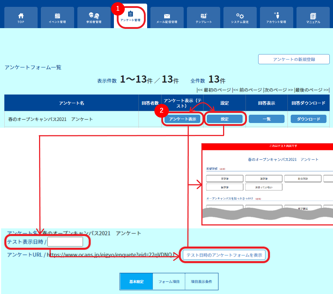The image size is (333, 294).
Task: Select 文学部 option in the test form
Action: [225, 179]
